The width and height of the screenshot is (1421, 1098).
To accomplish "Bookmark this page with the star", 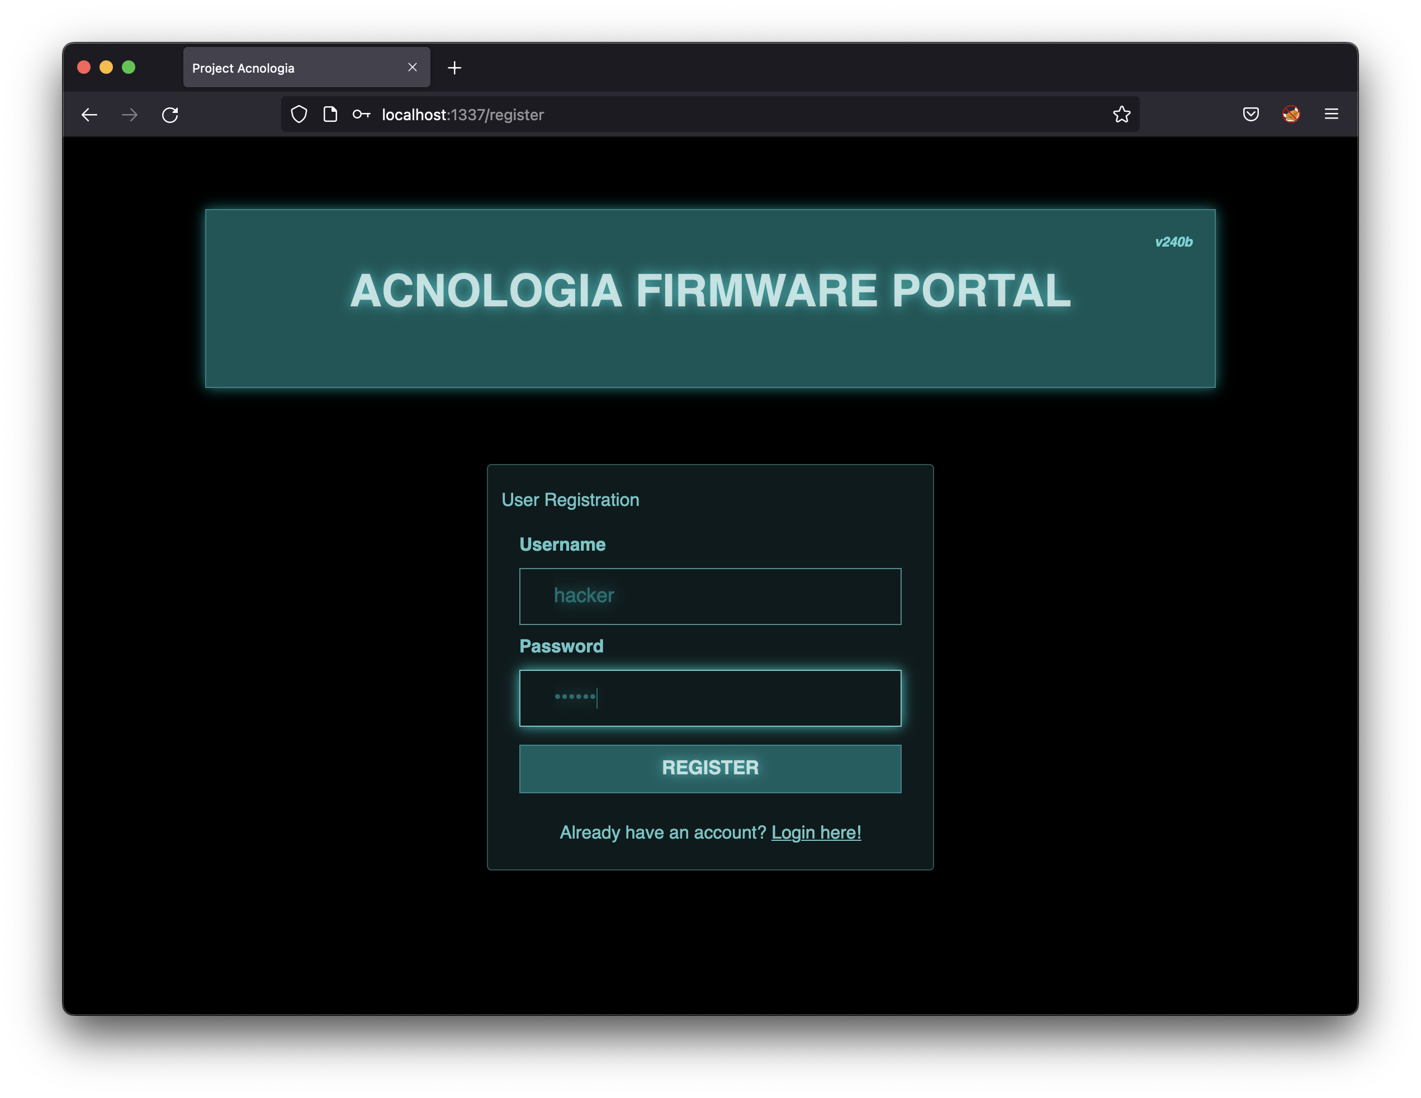I will click(x=1121, y=115).
